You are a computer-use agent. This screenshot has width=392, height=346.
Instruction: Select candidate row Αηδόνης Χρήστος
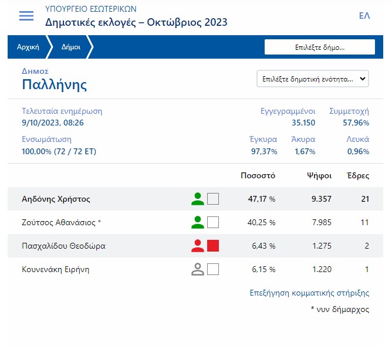(x=195, y=199)
